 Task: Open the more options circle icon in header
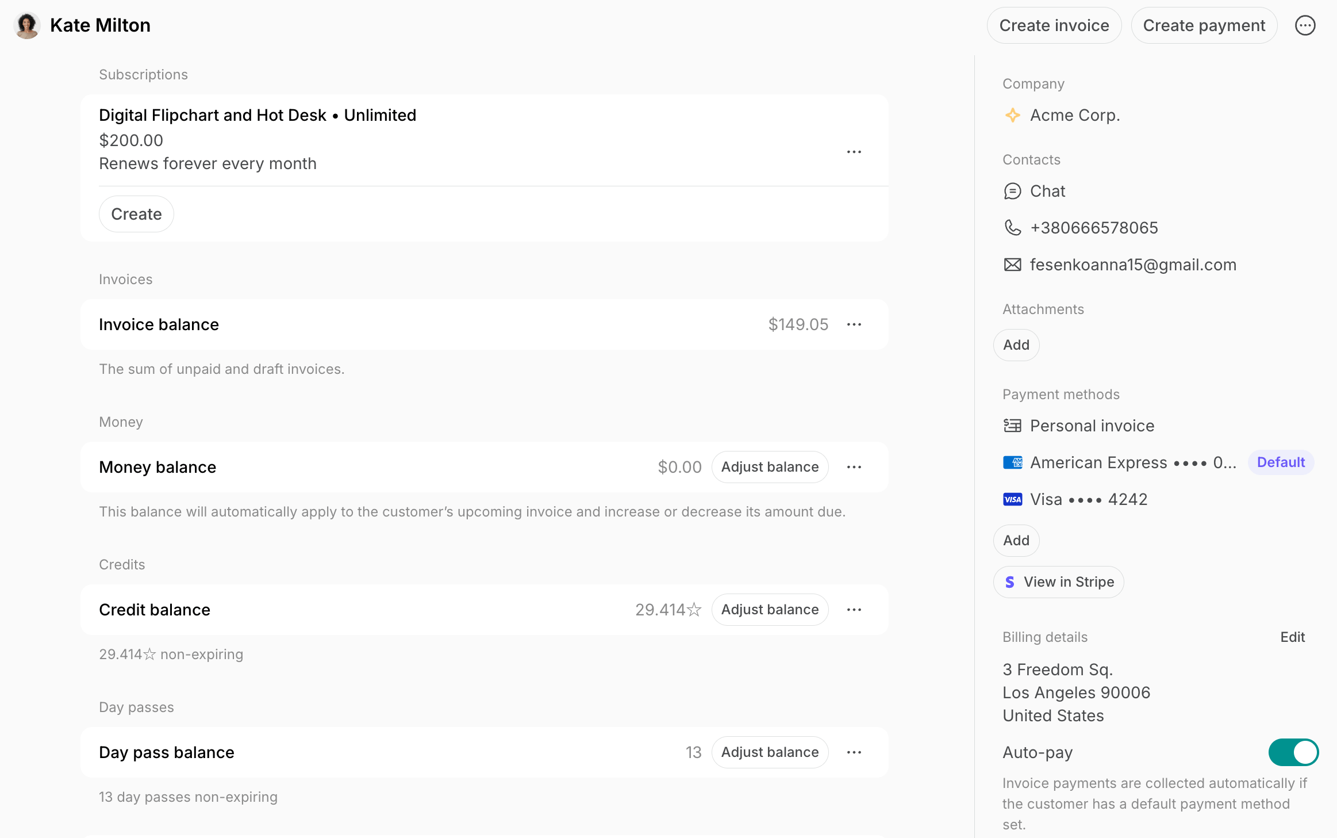click(1305, 25)
